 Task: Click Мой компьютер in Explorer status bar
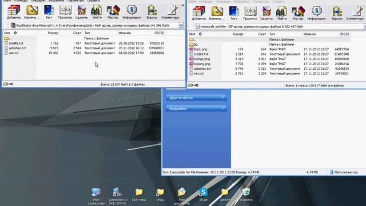point(343,172)
